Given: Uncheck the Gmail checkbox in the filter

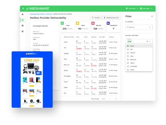Looking at the screenshot, I should (128, 46).
